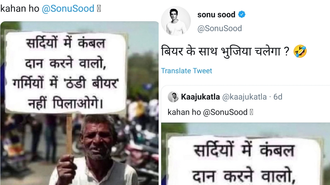Screen dimensions: 330x185
Task: Open the Kaajukatla display name in quoted tweet
Action: point(200,97)
